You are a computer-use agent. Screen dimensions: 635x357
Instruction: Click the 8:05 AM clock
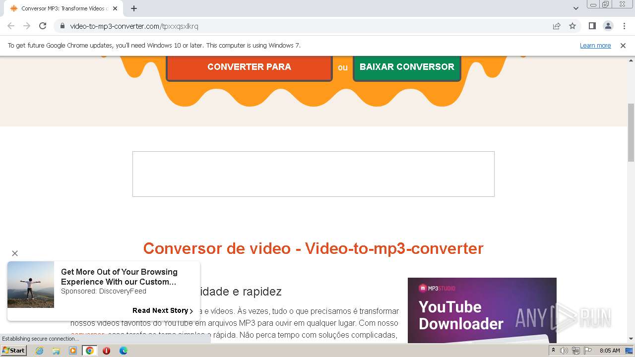point(610,351)
